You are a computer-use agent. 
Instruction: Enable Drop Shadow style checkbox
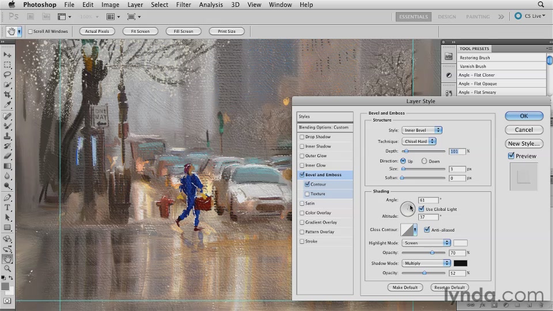pyautogui.click(x=302, y=137)
